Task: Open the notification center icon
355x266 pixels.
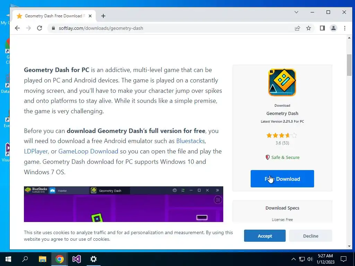Action: pyautogui.click(x=344, y=259)
